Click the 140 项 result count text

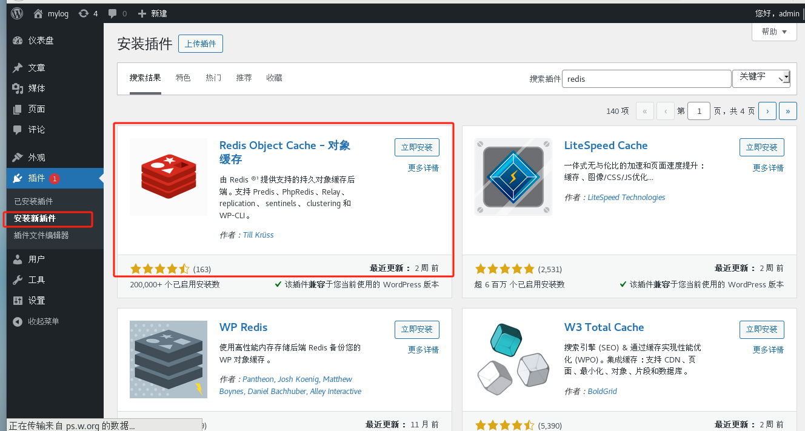tap(618, 111)
